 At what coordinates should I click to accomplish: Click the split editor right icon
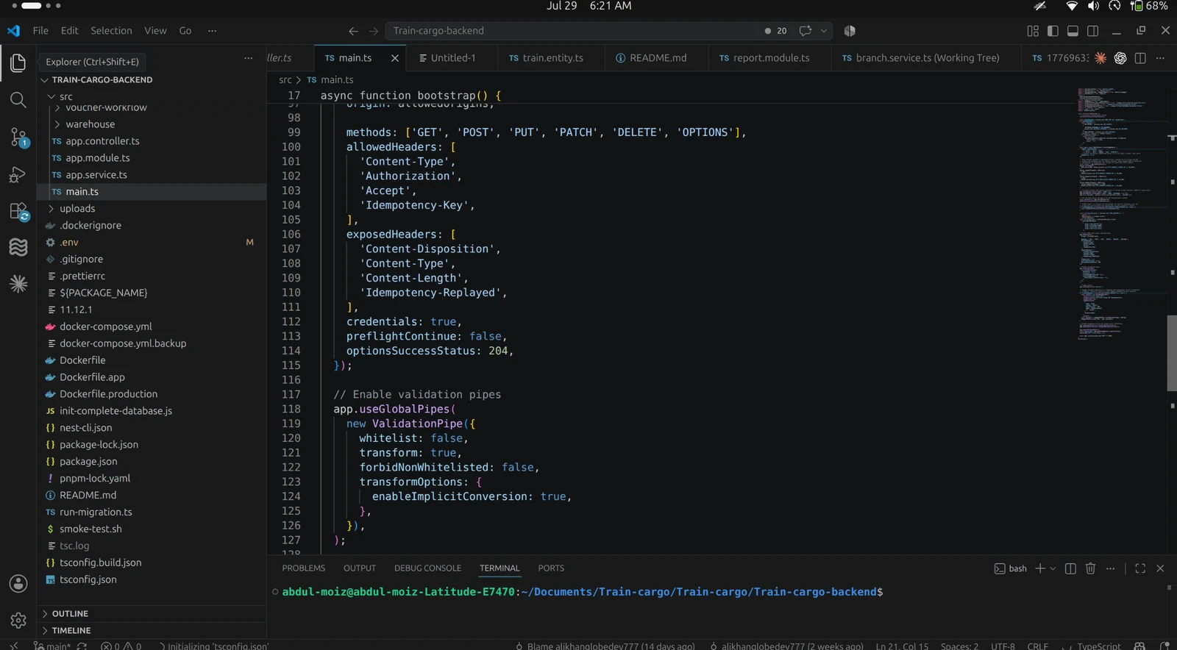pyautogui.click(x=1140, y=58)
